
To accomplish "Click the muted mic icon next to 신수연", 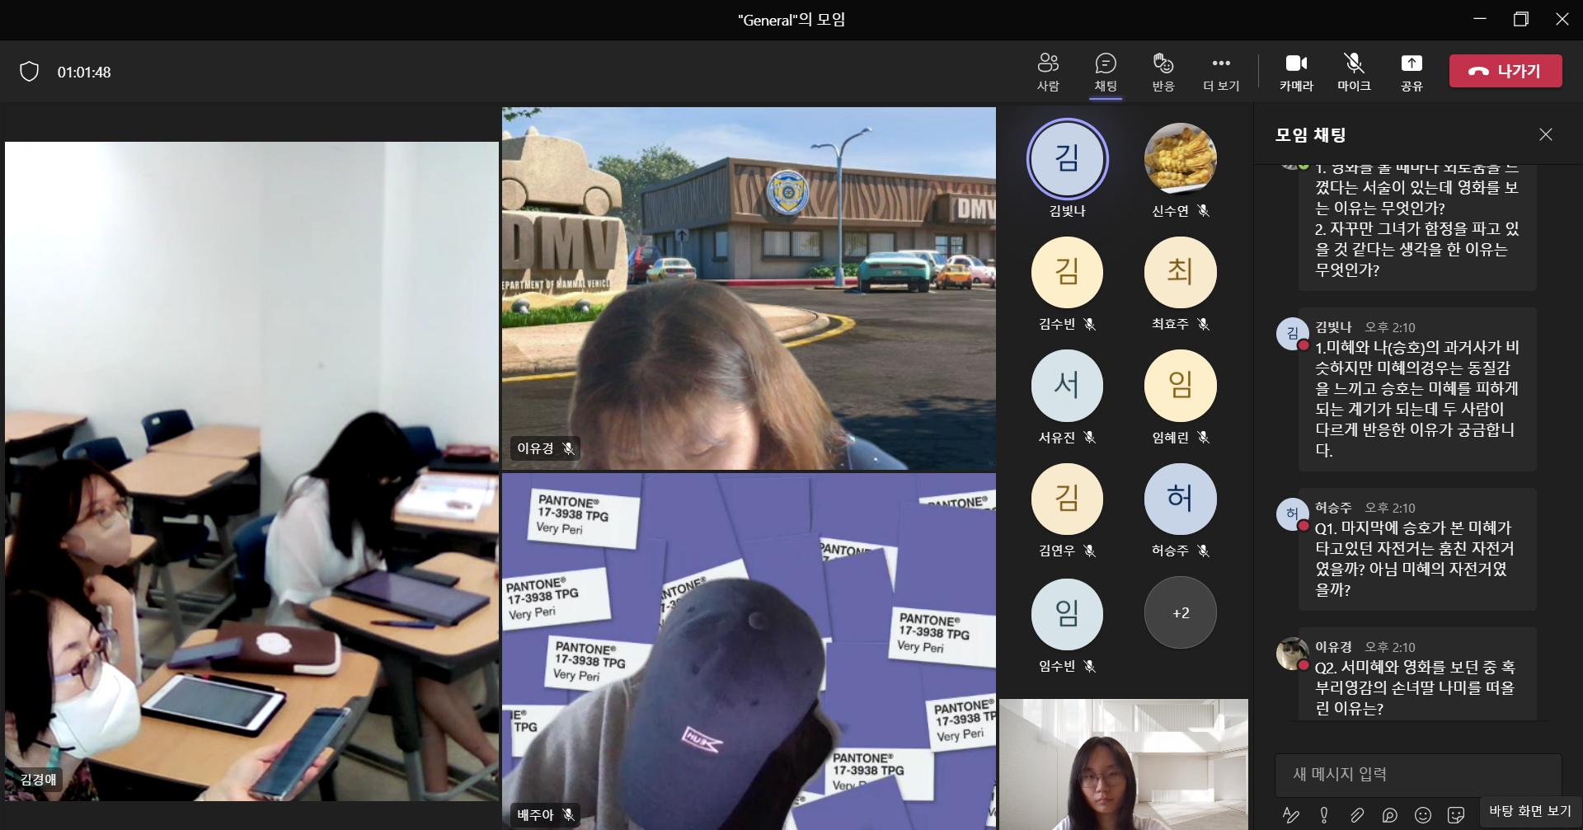I will [x=1204, y=211].
